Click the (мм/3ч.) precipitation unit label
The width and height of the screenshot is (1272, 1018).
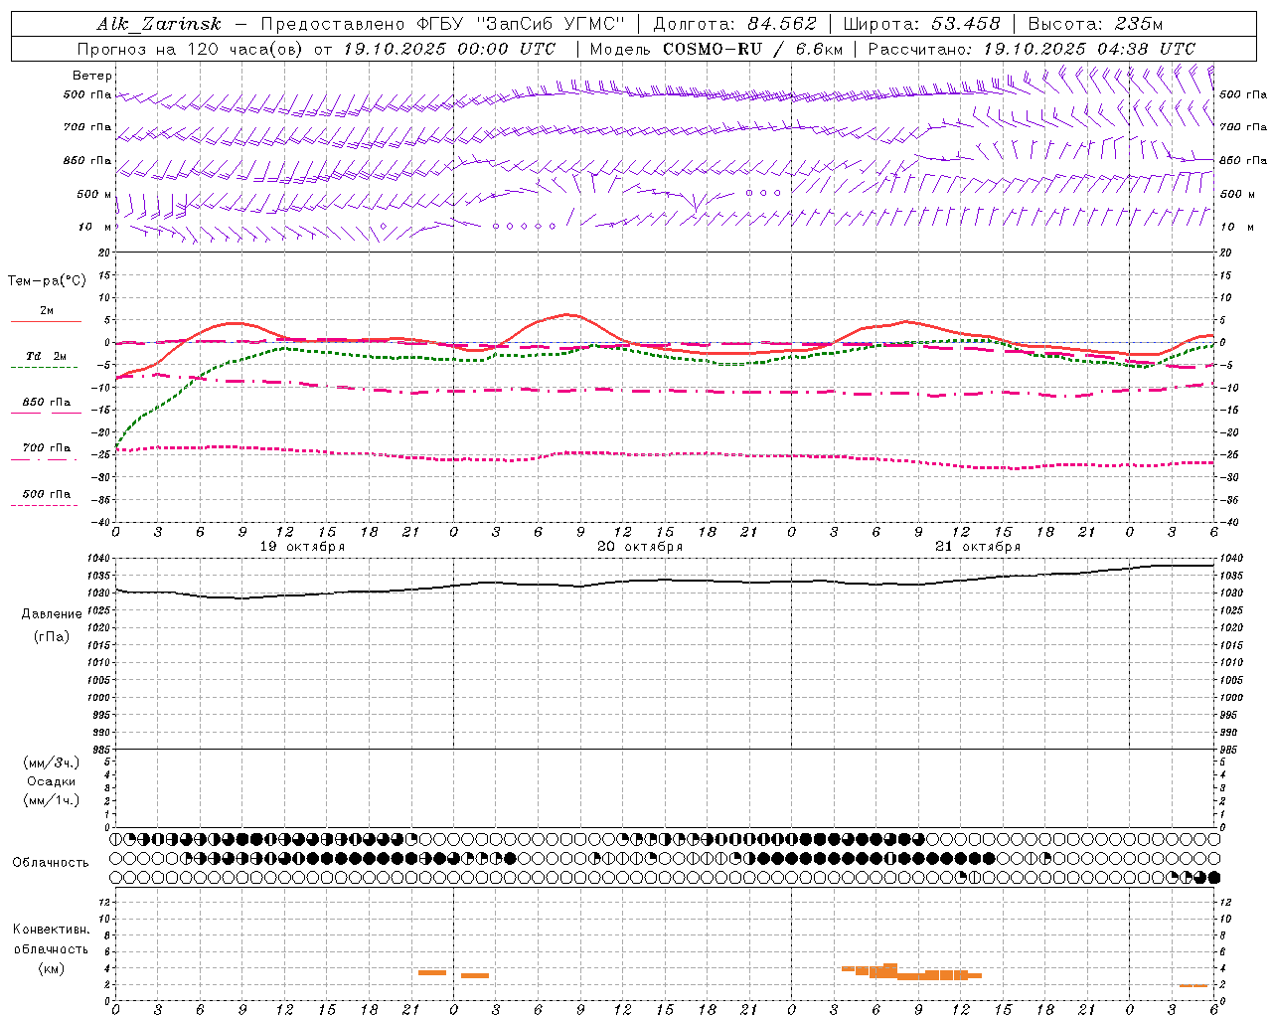pyautogui.click(x=52, y=763)
